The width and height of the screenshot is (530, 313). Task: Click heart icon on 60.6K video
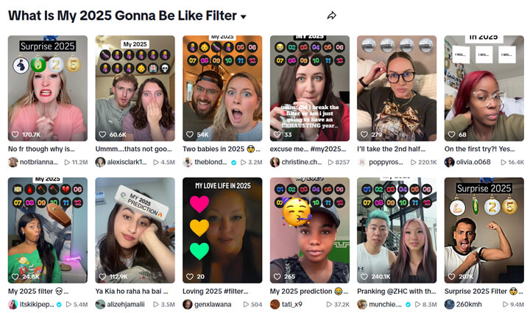[x=102, y=134]
